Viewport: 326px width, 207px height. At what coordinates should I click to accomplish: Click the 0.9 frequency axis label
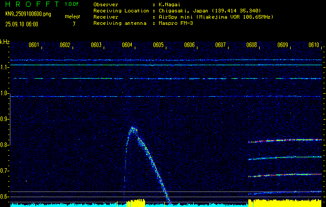pos(4,119)
